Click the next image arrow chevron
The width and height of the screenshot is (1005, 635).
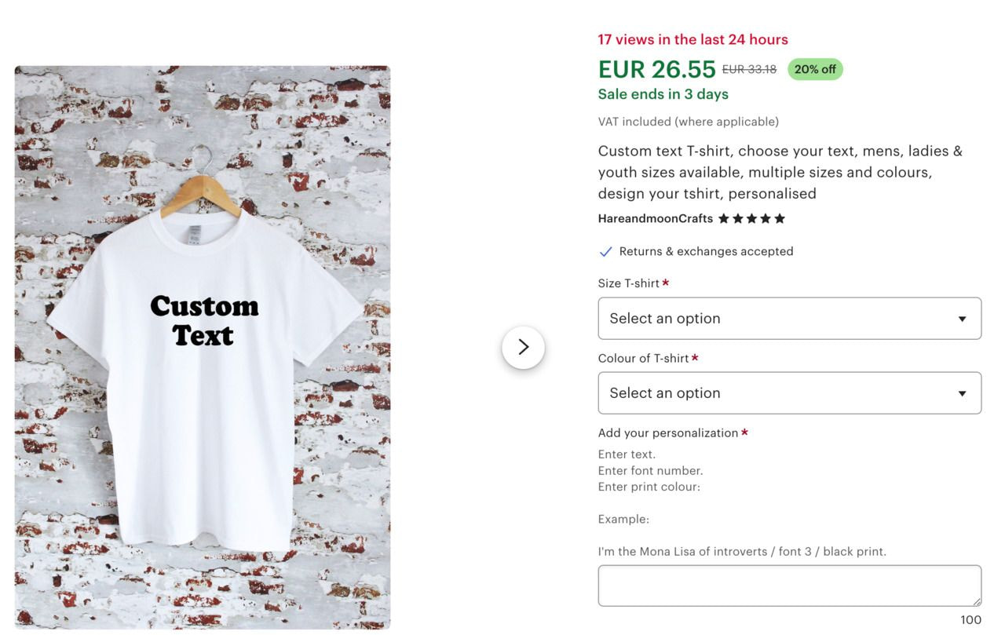pyautogui.click(x=523, y=346)
